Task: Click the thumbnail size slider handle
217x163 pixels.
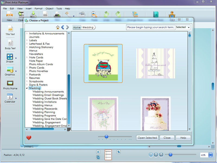Action: [x=106, y=137]
